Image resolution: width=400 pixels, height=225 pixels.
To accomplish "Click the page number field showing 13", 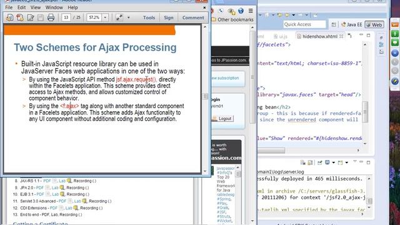I will point(66,17).
